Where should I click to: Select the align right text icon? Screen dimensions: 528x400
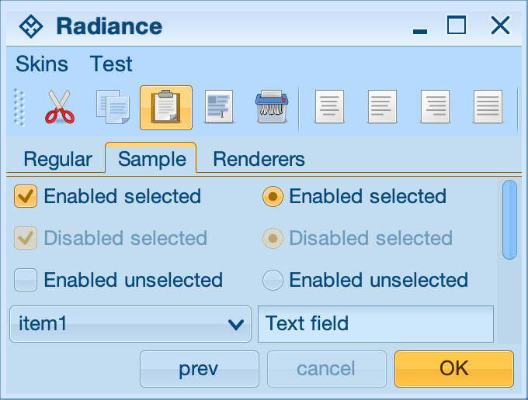[x=435, y=107]
